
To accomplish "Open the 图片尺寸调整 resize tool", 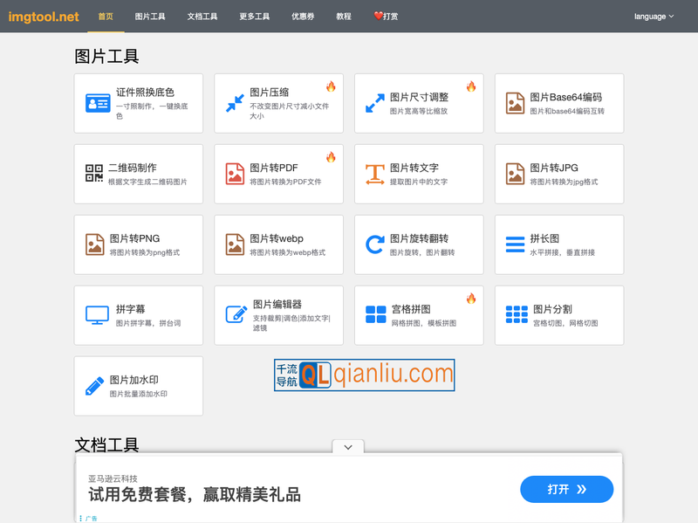I will pos(419,103).
